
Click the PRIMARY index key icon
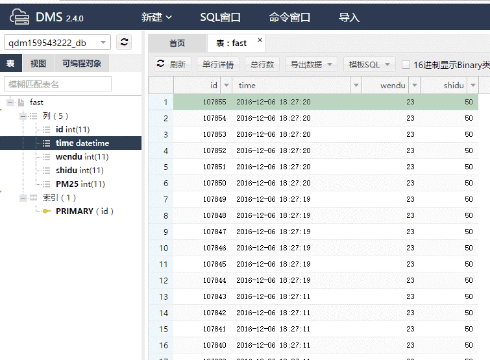pyautogui.click(x=46, y=211)
